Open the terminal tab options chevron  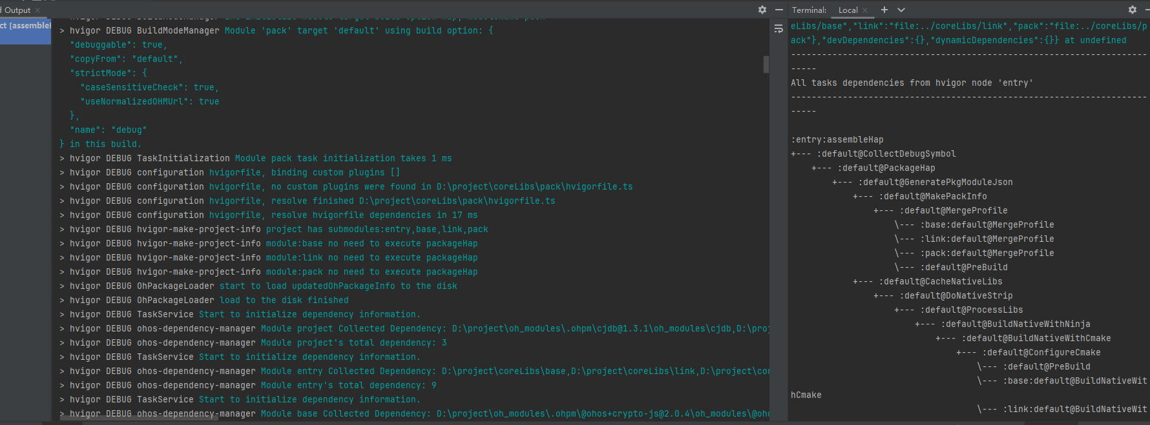[x=901, y=10]
